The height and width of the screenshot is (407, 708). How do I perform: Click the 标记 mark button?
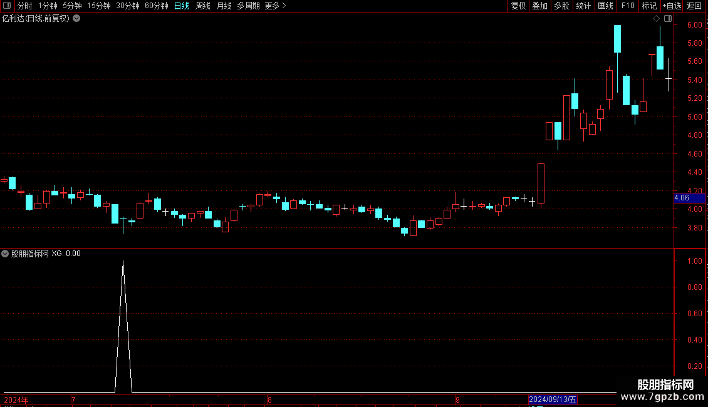[x=649, y=6]
